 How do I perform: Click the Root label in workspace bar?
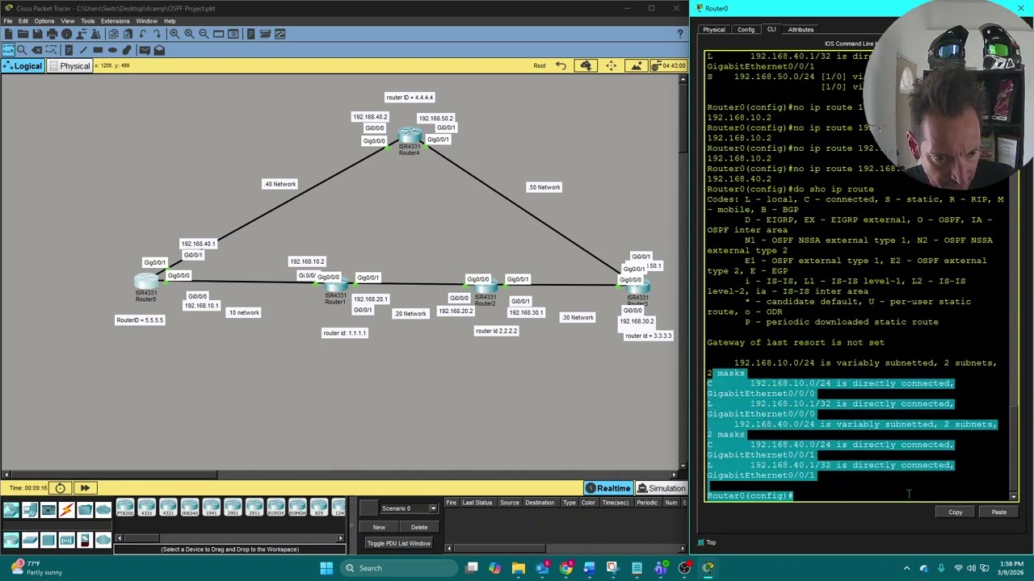540,65
